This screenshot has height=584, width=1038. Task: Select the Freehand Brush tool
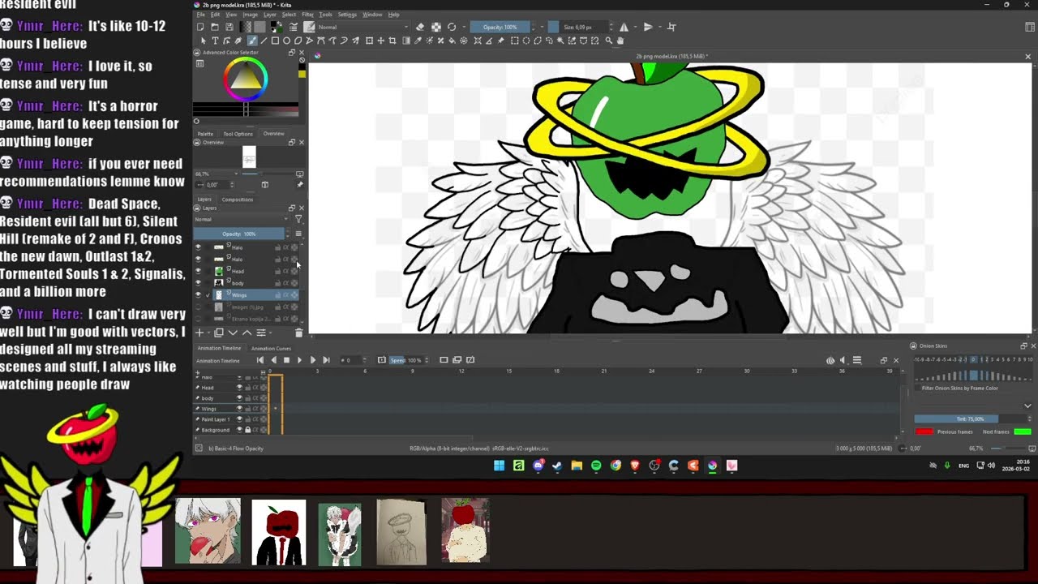[x=252, y=41]
